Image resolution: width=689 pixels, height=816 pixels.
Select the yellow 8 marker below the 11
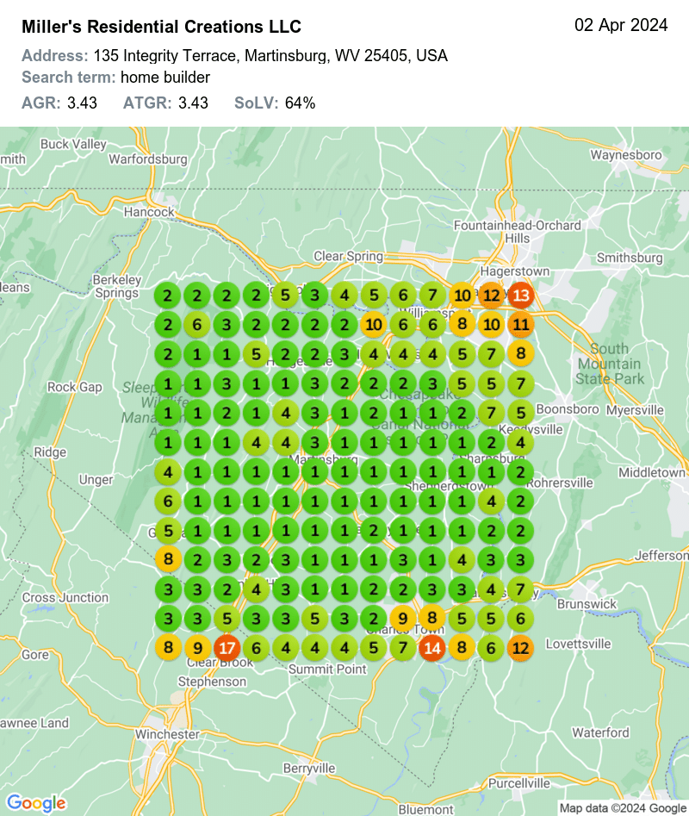[x=520, y=354]
